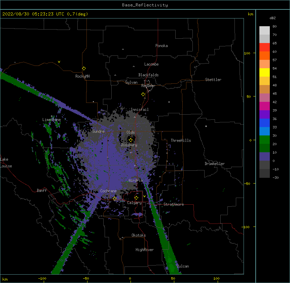Click the km unit label at top right
This screenshot has width=290, height=283.
tap(250, 14)
